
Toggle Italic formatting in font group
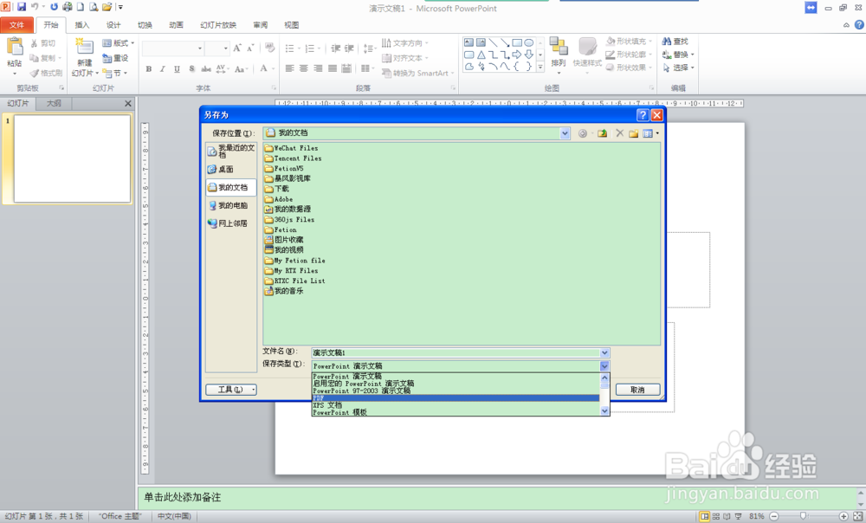click(163, 69)
